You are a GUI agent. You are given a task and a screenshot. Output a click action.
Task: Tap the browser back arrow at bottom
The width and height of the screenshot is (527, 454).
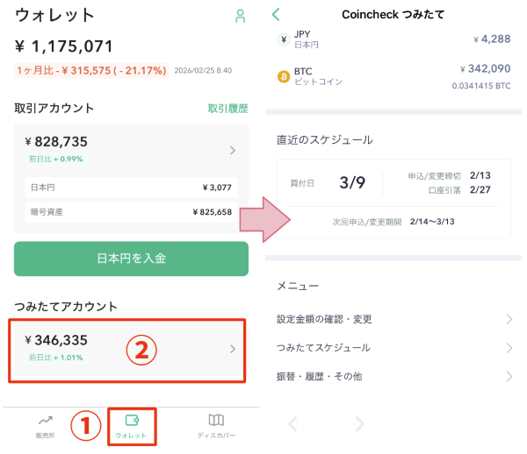tap(293, 424)
